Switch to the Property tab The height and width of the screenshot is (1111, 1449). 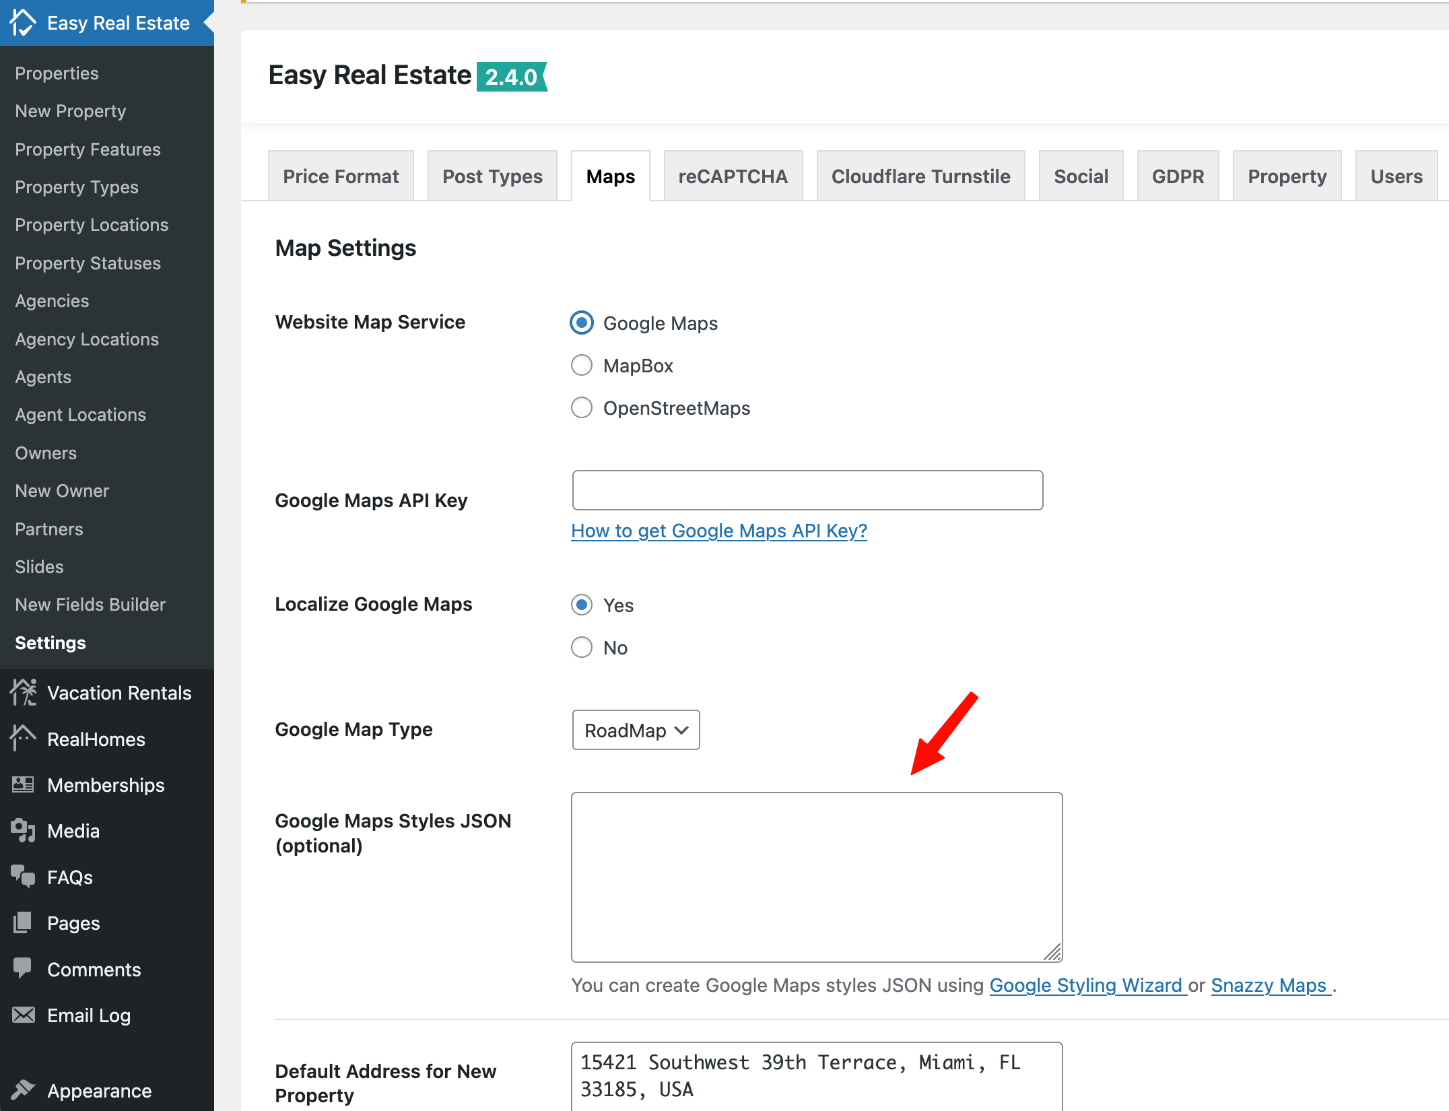tap(1287, 176)
